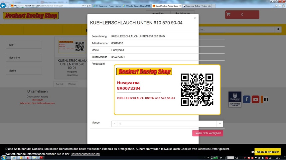This screenshot has width=286, height=160.
Task: Click the Cookies erlauben button
Action: pyautogui.click(x=268, y=152)
